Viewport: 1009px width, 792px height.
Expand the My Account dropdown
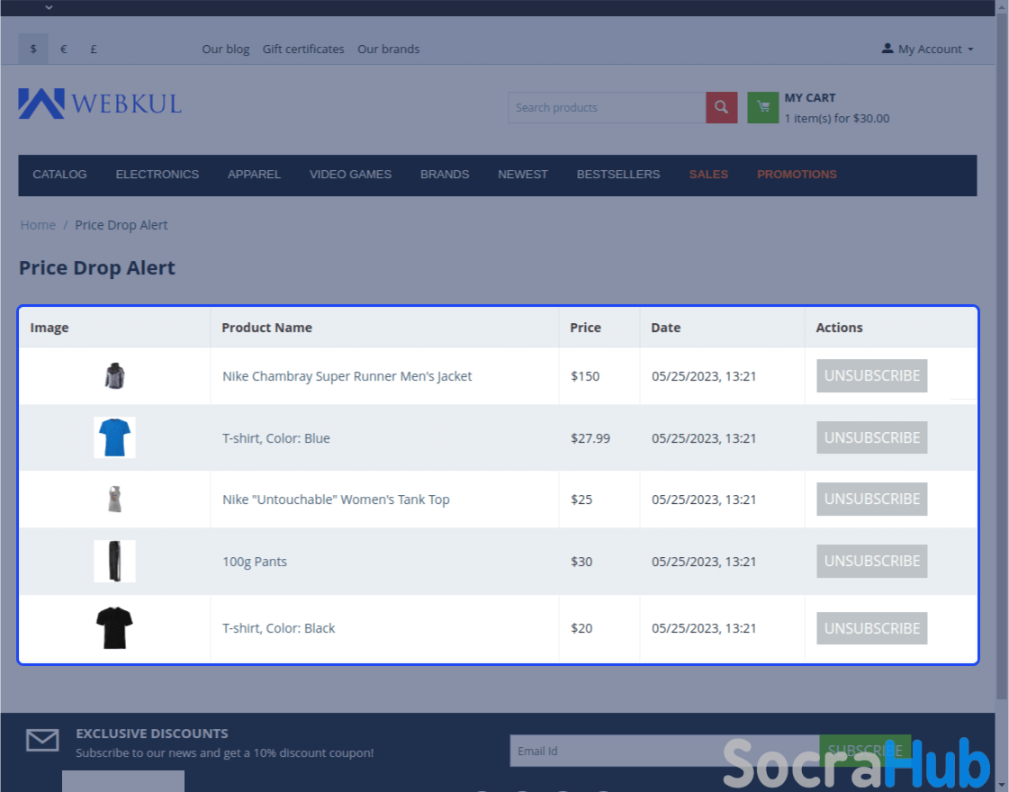point(935,49)
